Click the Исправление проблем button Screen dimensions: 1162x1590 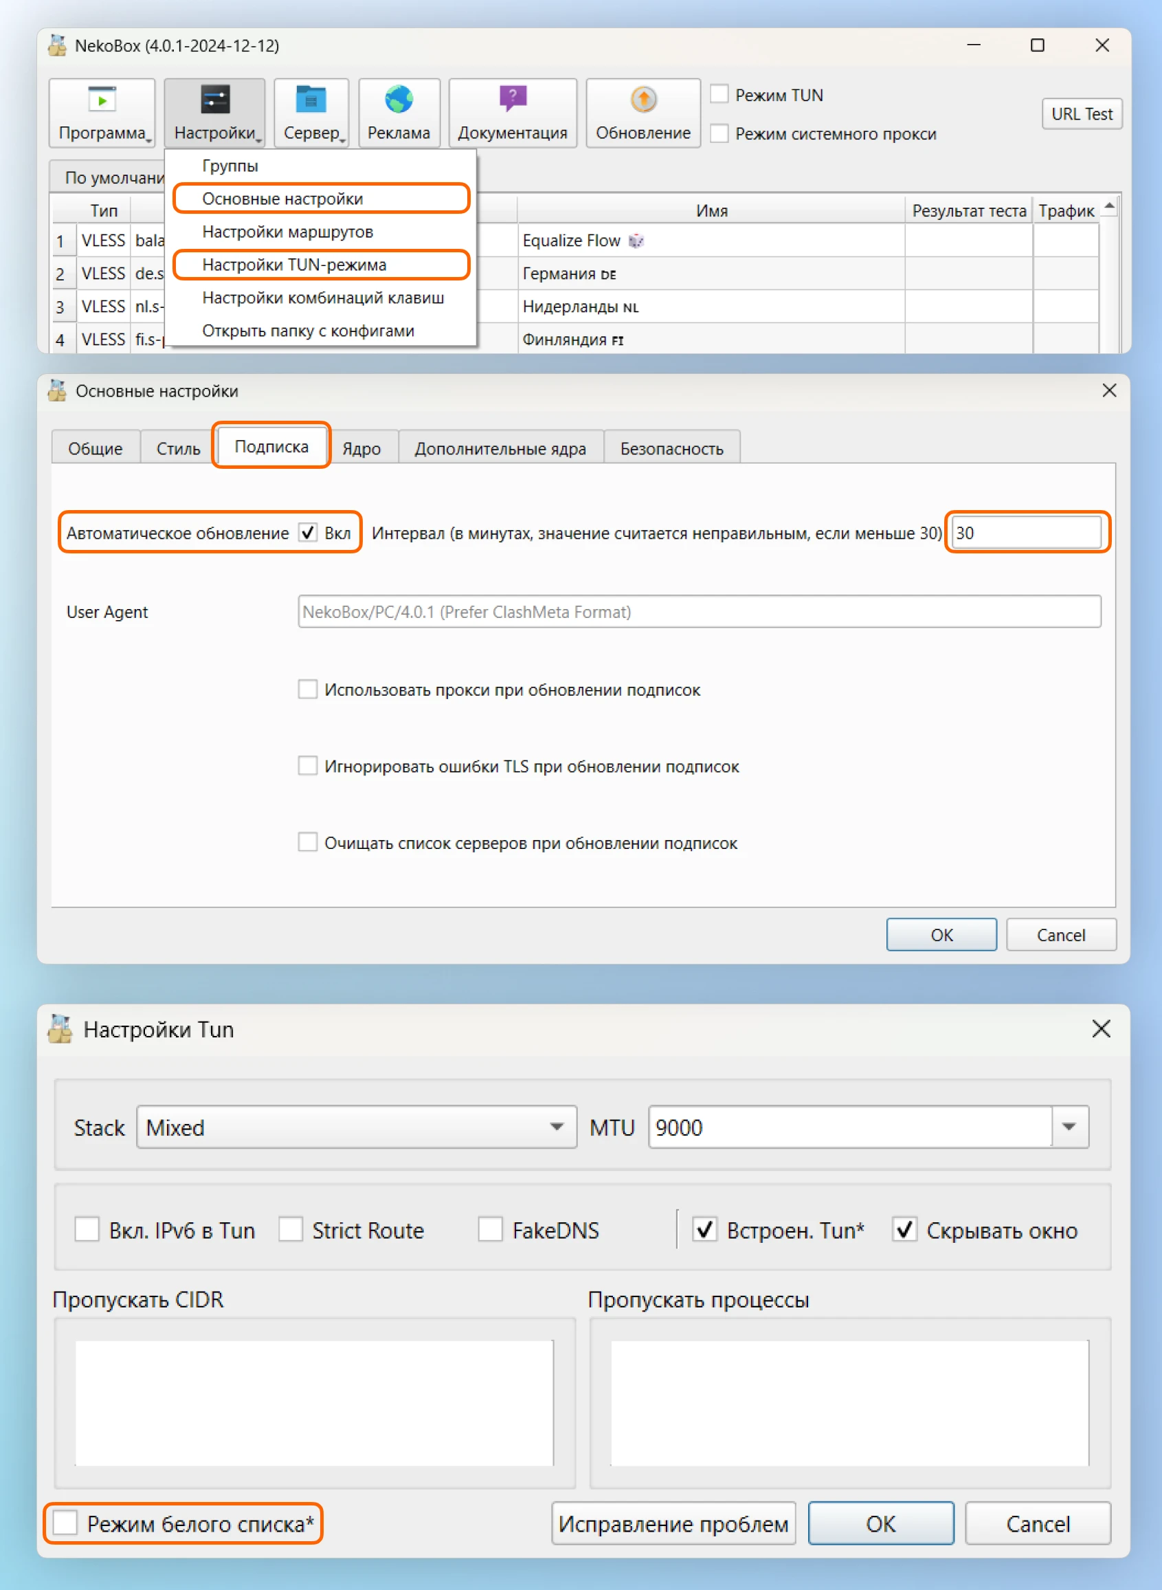point(673,1523)
